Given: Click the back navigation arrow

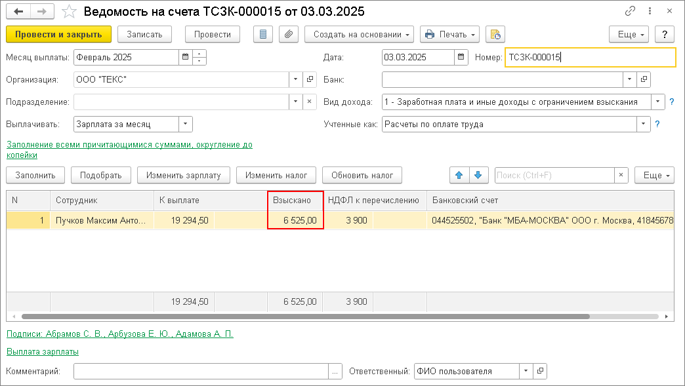Looking at the screenshot, I should (18, 12).
